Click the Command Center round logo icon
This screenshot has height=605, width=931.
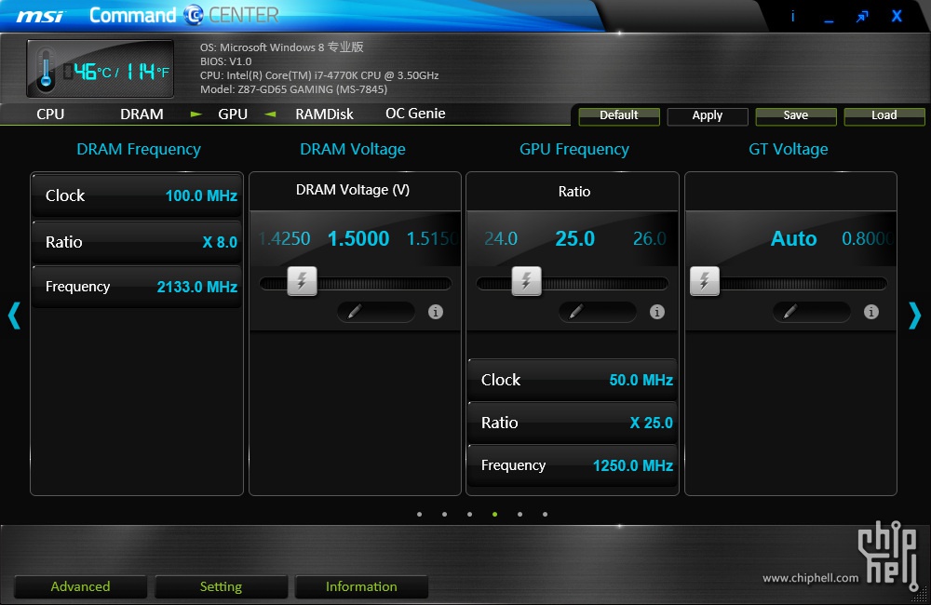pyautogui.click(x=194, y=16)
